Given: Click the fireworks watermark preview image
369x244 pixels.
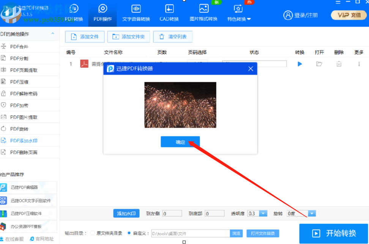Looking at the screenshot, I should pyautogui.click(x=180, y=105).
